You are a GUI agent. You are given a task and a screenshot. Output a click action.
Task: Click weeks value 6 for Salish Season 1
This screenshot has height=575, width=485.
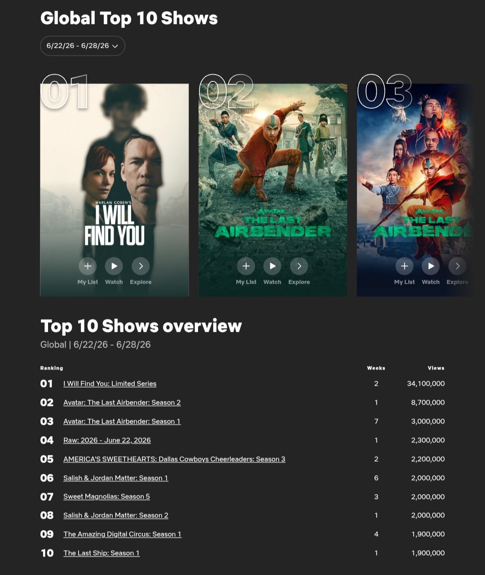click(376, 478)
